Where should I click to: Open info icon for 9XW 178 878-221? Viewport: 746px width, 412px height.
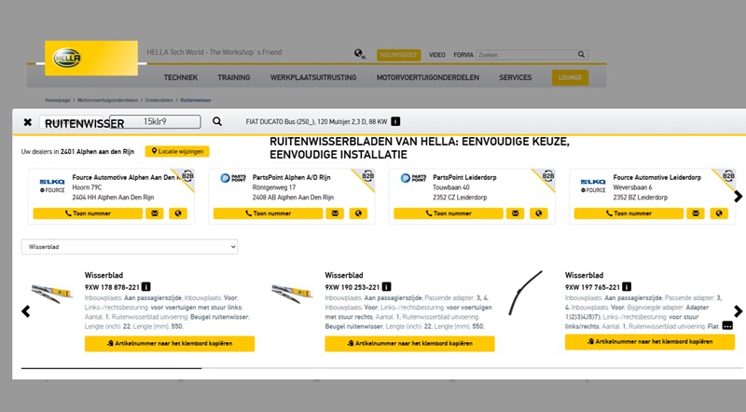(146, 287)
